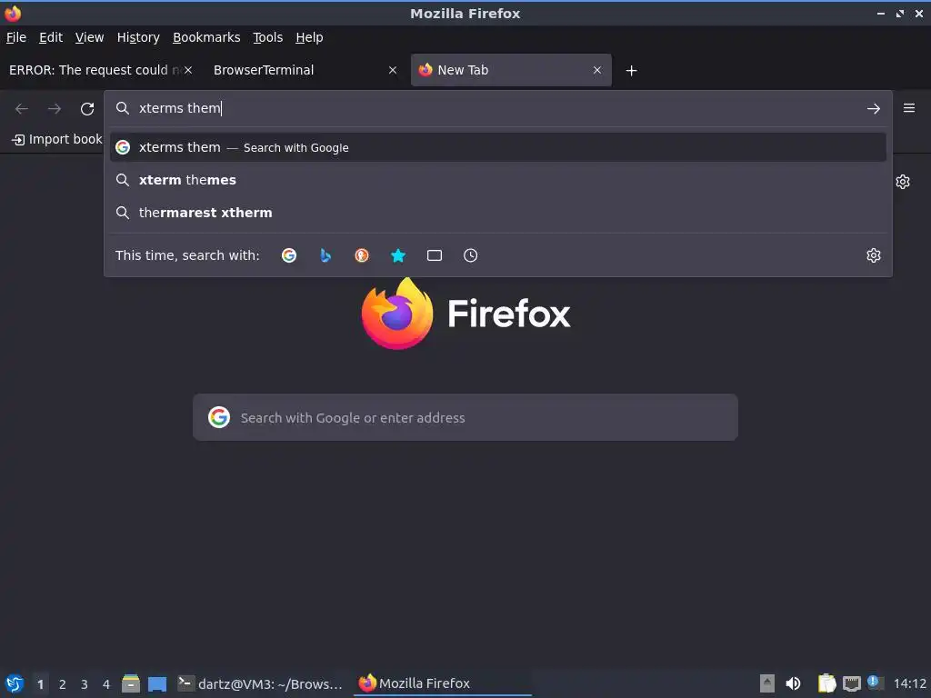Submit the address bar search with Go arrow
The width and height of the screenshot is (931, 698).
pos(874,109)
